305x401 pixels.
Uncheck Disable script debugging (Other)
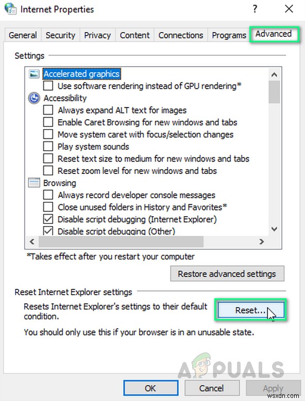pyautogui.click(x=48, y=231)
